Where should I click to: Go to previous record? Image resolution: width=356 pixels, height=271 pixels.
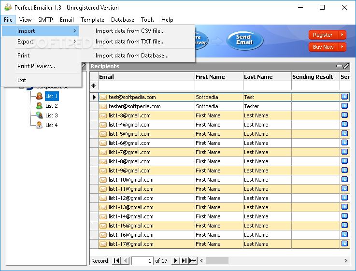tap(125, 261)
